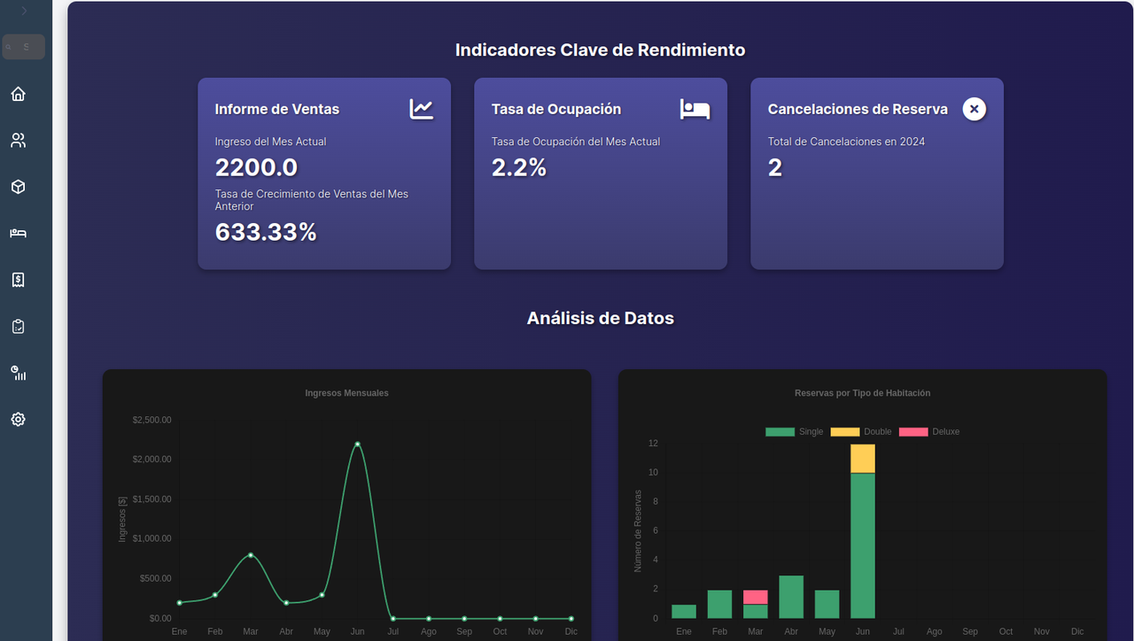The image size is (1134, 641).
Task: Click the Abr data point on income chart
Action: click(x=286, y=603)
